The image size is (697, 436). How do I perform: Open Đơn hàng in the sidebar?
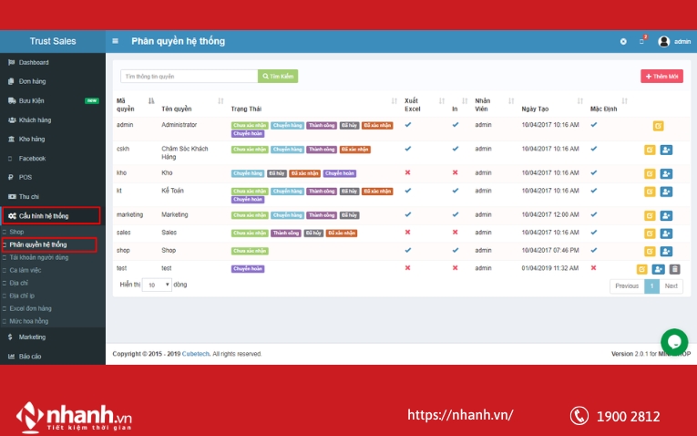tap(53, 81)
